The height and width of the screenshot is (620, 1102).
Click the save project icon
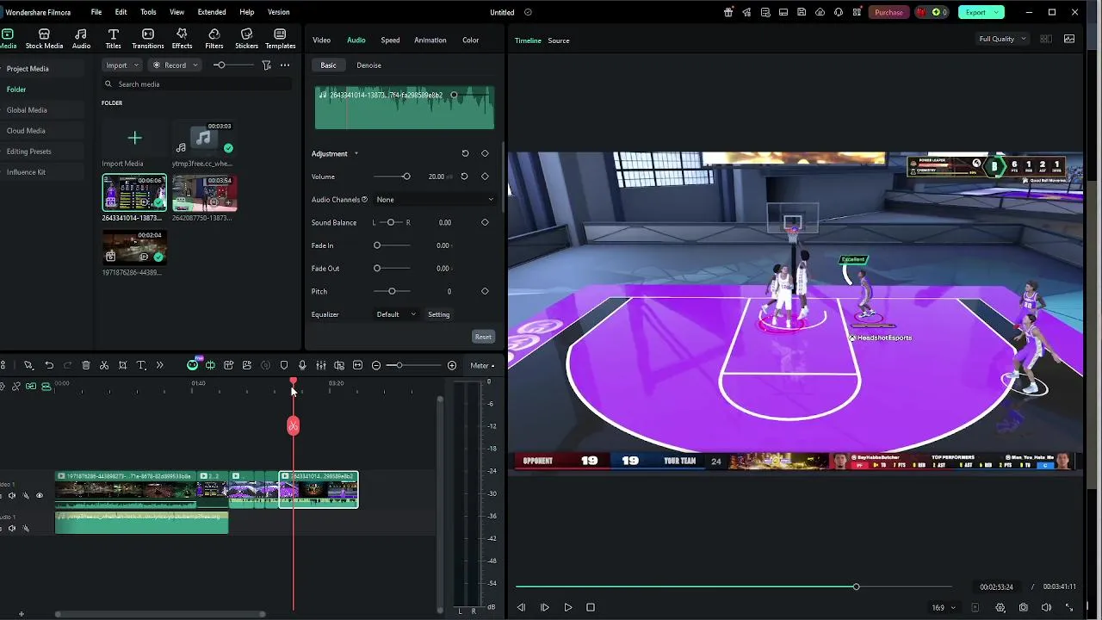coord(802,12)
